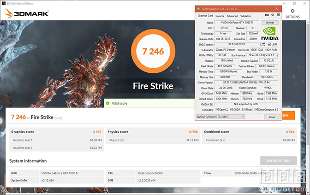Toggle the OpenCL checkbox
310x195 pixels.
click(217, 109)
